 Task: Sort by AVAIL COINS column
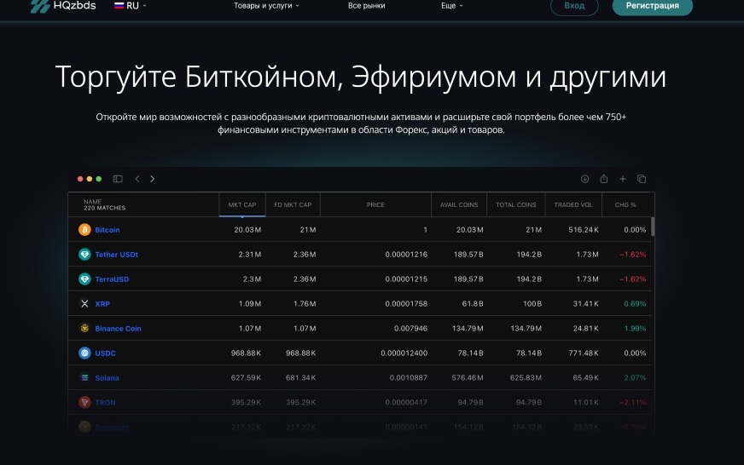[x=459, y=204]
